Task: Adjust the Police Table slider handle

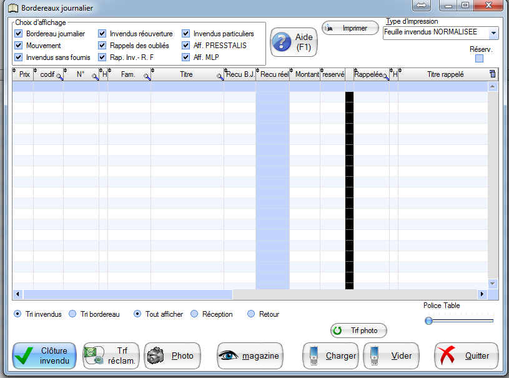Action: tap(429, 321)
